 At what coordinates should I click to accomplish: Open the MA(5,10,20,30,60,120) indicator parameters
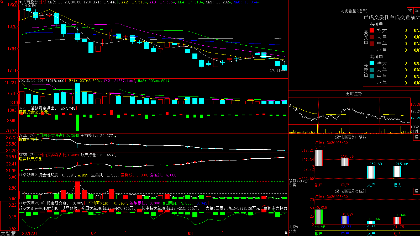click(69, 2)
